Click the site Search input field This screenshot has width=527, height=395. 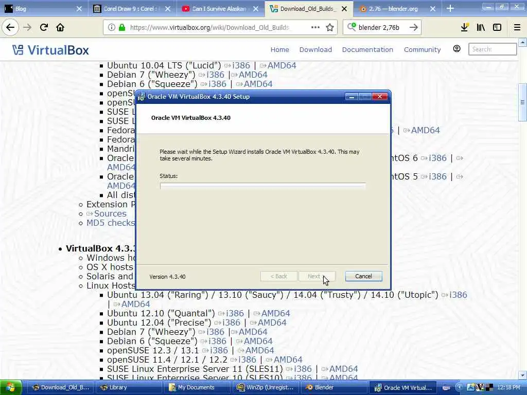pyautogui.click(x=493, y=49)
